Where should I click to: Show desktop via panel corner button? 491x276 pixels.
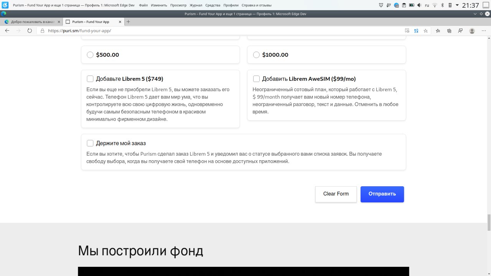[486, 5]
